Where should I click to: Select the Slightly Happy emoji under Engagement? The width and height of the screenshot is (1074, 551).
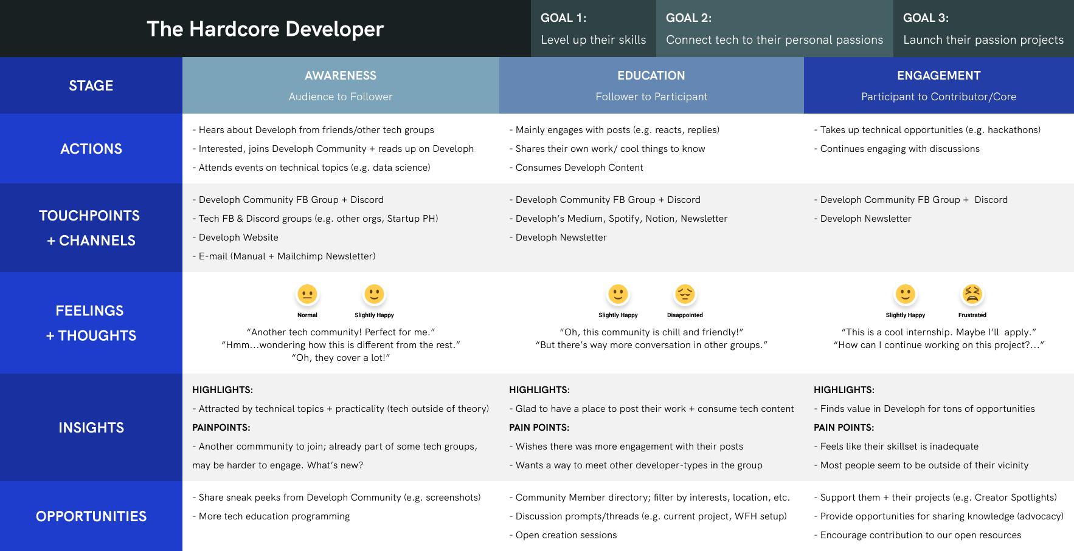[905, 295]
